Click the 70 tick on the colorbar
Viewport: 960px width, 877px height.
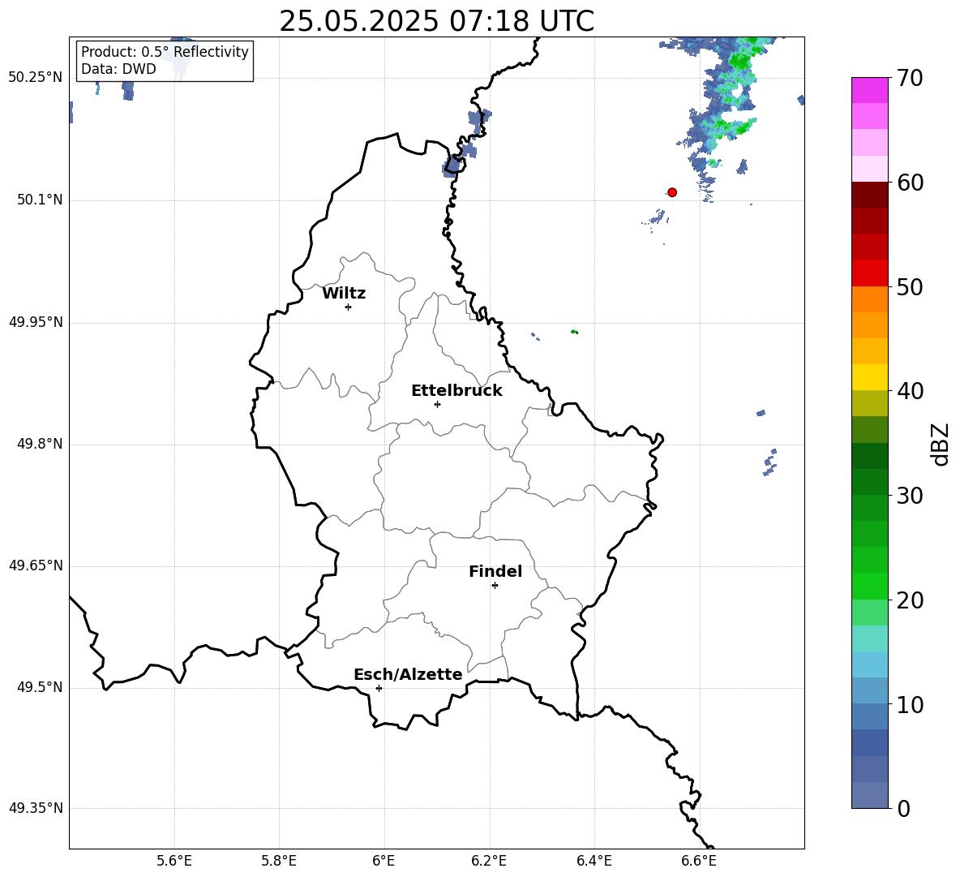pos(910,78)
